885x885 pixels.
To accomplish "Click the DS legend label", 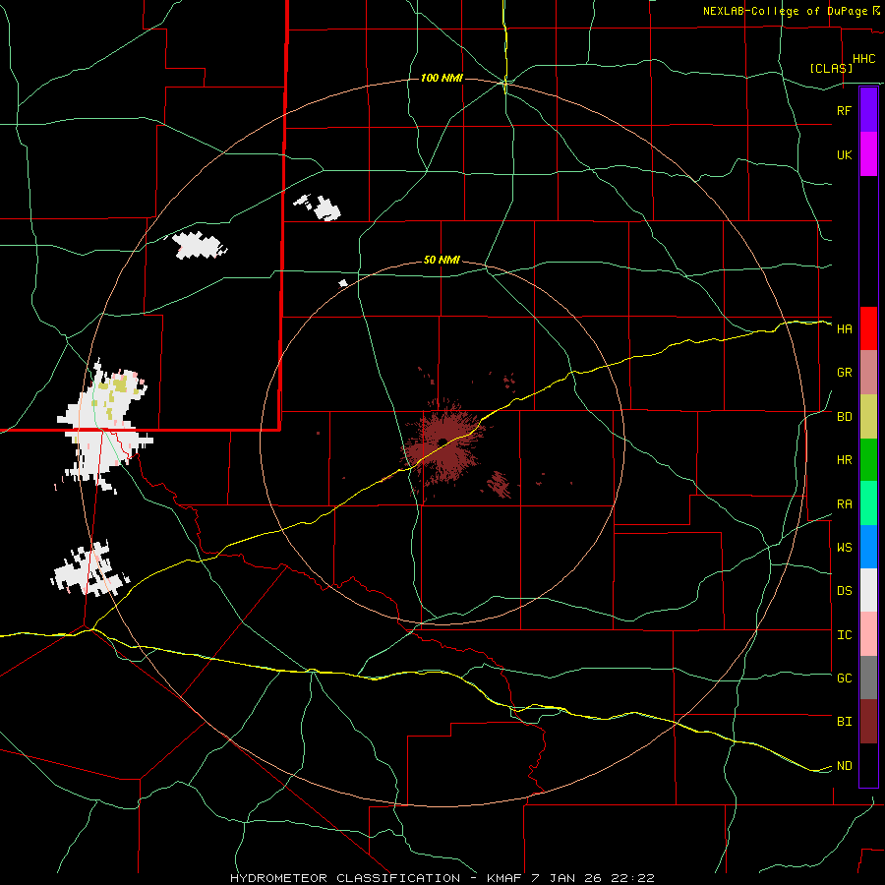I will coord(845,591).
